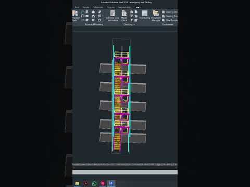Run the Model Check tool
Screen dimensions: 250x187
[x=124, y=16]
